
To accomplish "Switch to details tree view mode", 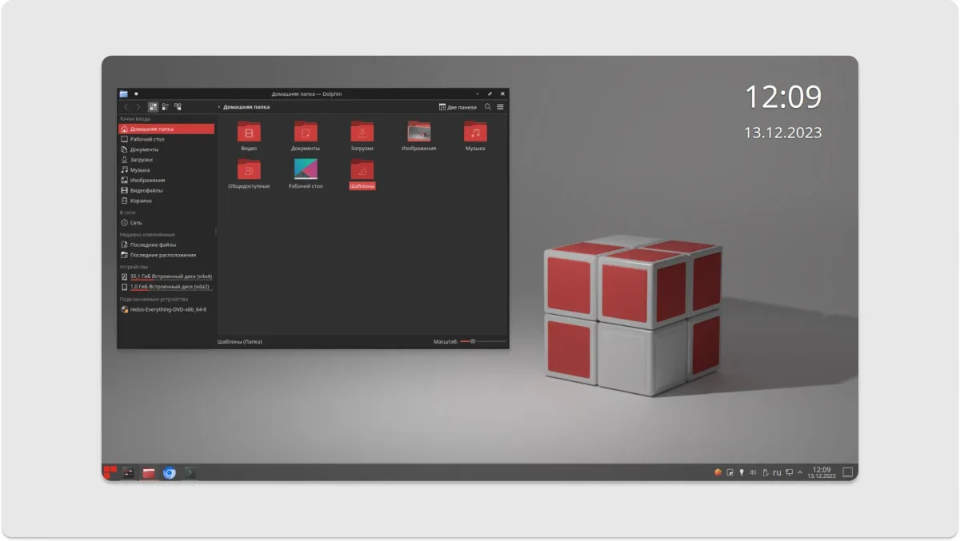I will pyautogui.click(x=178, y=106).
